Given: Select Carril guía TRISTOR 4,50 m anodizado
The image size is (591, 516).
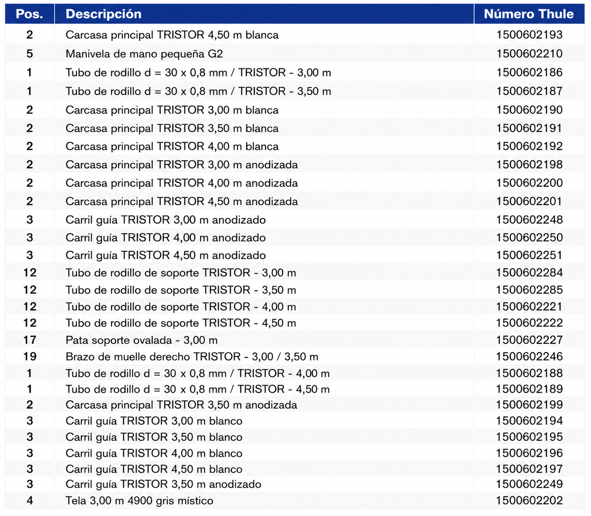Looking at the screenshot, I should (x=165, y=255).
